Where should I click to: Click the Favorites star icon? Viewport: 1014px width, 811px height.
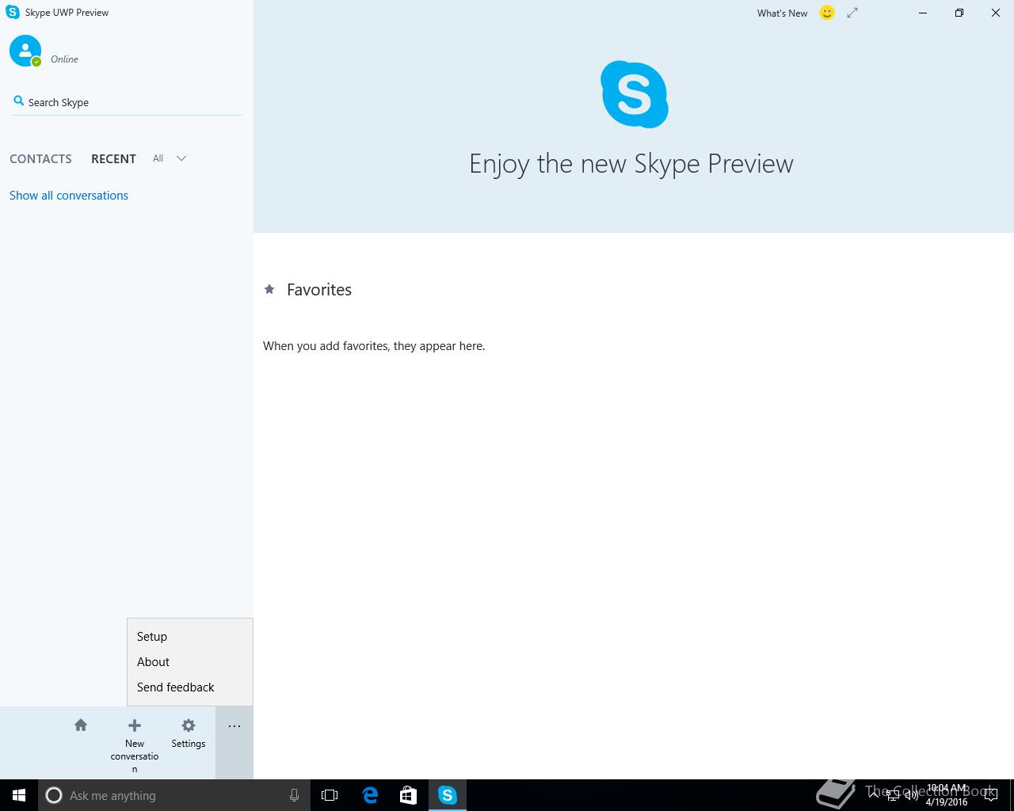pos(269,289)
